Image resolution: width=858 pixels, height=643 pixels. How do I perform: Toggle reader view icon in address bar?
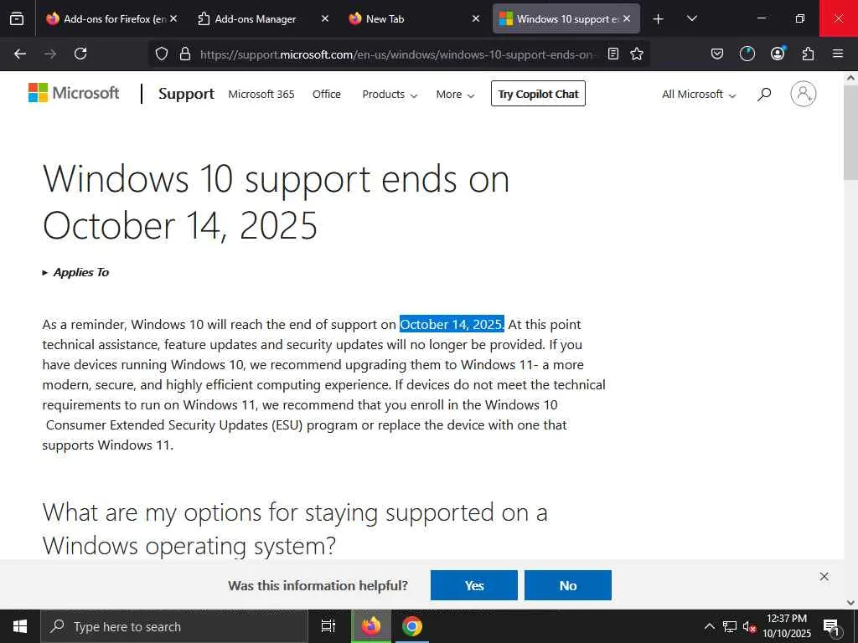coord(613,54)
